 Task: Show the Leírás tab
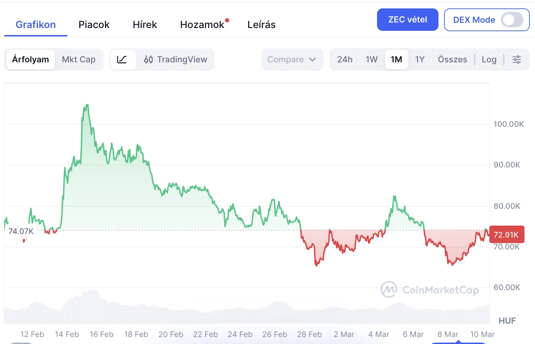click(261, 25)
